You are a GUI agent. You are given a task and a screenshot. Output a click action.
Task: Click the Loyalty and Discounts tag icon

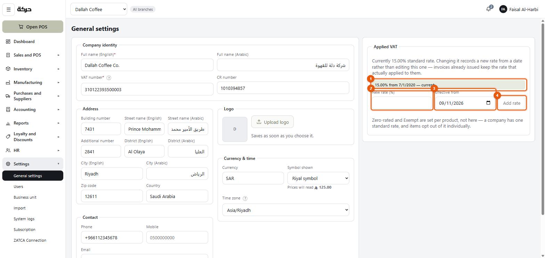click(x=8, y=137)
